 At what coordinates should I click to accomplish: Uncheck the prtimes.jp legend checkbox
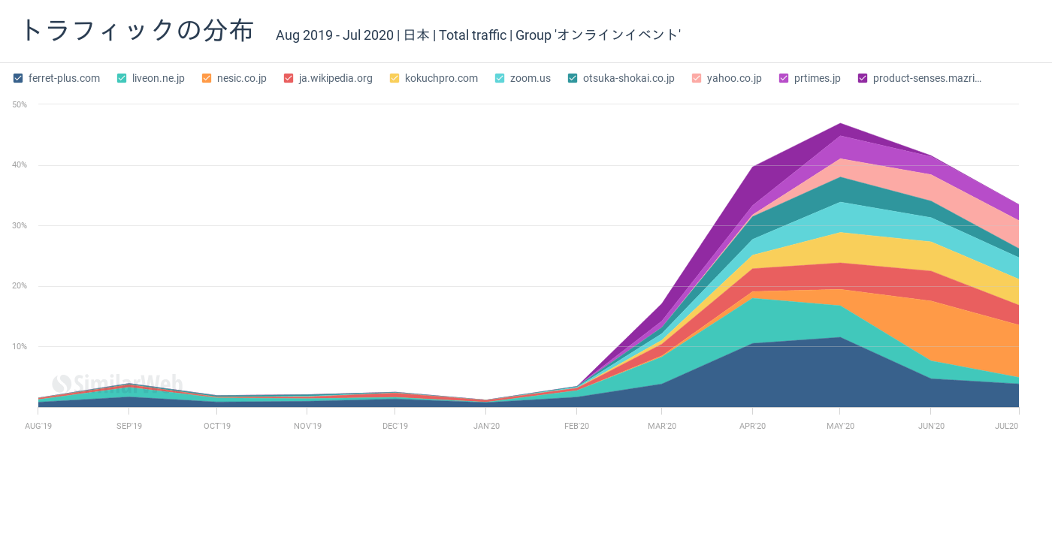coord(784,78)
